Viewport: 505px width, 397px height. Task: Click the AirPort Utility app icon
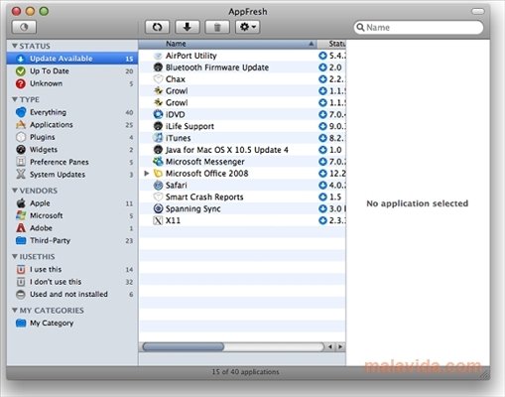(x=158, y=56)
